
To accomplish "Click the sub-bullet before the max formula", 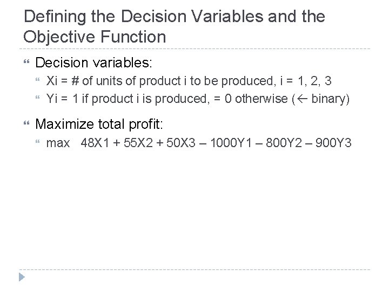I will pyautogui.click(x=38, y=143).
